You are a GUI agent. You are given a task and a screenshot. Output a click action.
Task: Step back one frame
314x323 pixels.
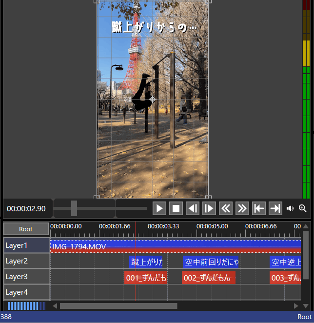click(193, 209)
